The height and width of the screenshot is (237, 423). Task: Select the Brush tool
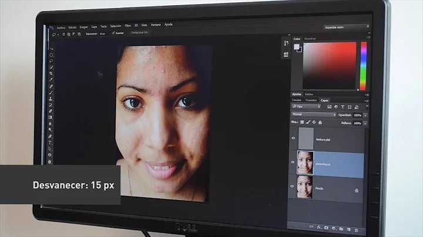[x=51, y=93]
